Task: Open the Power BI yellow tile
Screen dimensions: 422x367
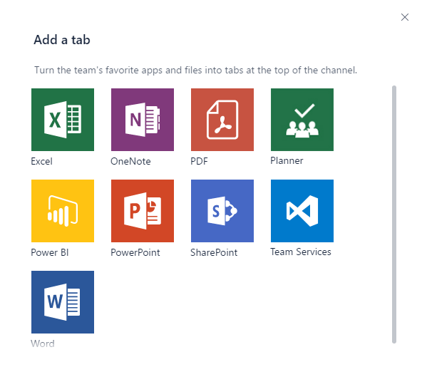Action: point(63,211)
